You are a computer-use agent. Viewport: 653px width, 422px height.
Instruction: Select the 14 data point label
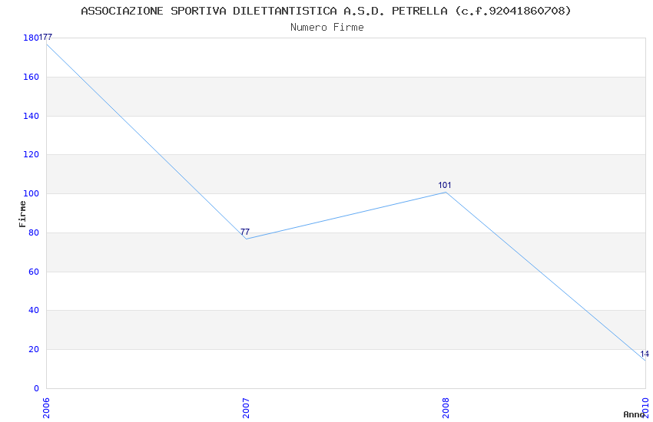644,354
